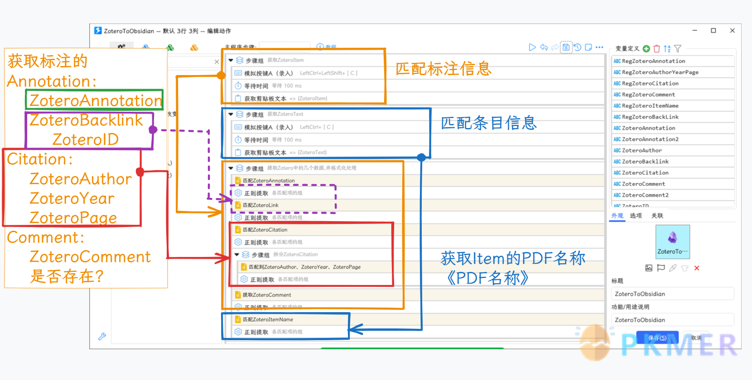Select ZoteroComment2 variable
Image resolution: width=752 pixels, height=380 pixels.
(x=672, y=195)
